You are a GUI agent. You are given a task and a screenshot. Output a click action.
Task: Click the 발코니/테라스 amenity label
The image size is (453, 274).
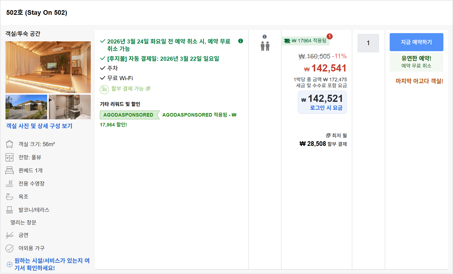[x=34, y=210]
